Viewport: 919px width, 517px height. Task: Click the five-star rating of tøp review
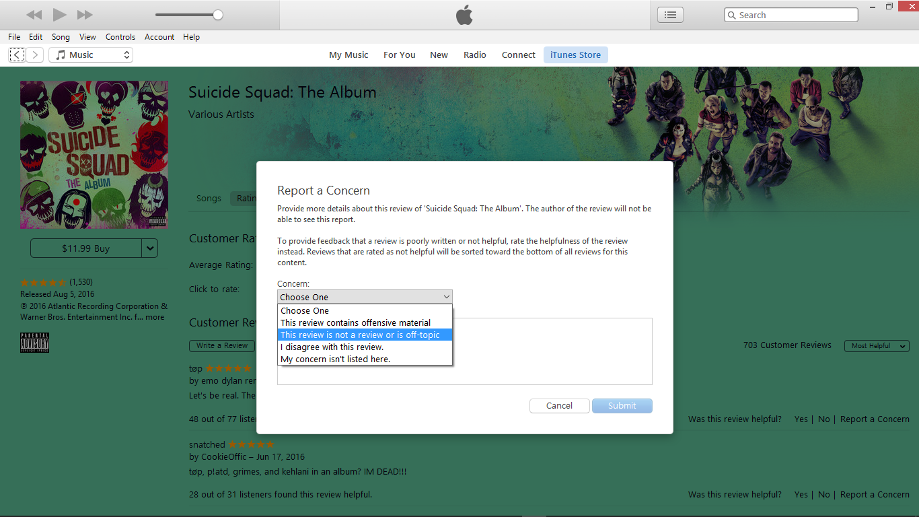pyautogui.click(x=229, y=368)
